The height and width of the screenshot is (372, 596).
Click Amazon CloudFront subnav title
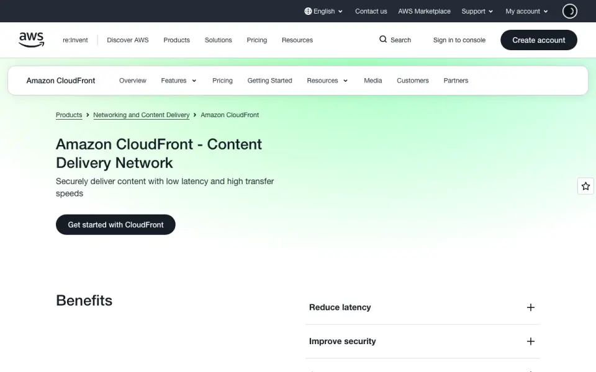pos(61,81)
